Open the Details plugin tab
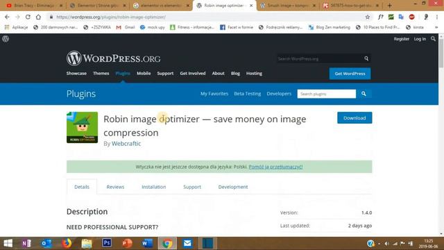 pos(82,187)
